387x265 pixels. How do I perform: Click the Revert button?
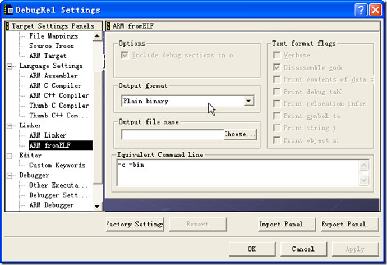[197, 224]
